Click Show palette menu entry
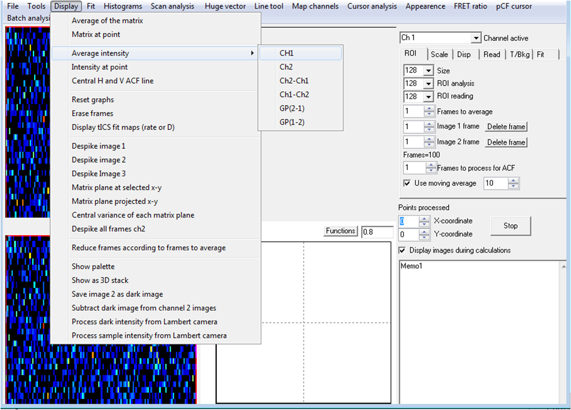571x410 pixels. point(93,266)
